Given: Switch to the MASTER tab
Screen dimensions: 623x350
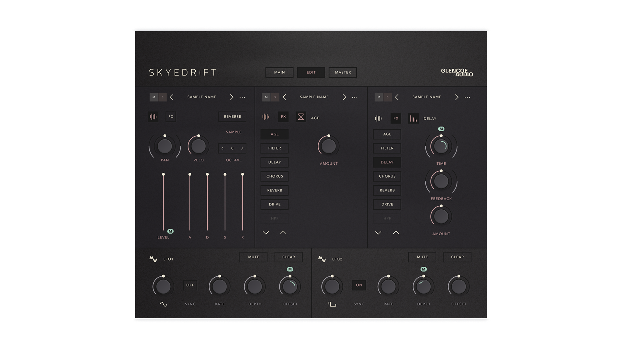Looking at the screenshot, I should point(343,72).
